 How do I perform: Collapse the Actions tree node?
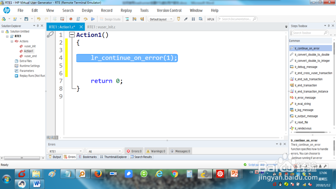pyautogui.click(x=12, y=41)
